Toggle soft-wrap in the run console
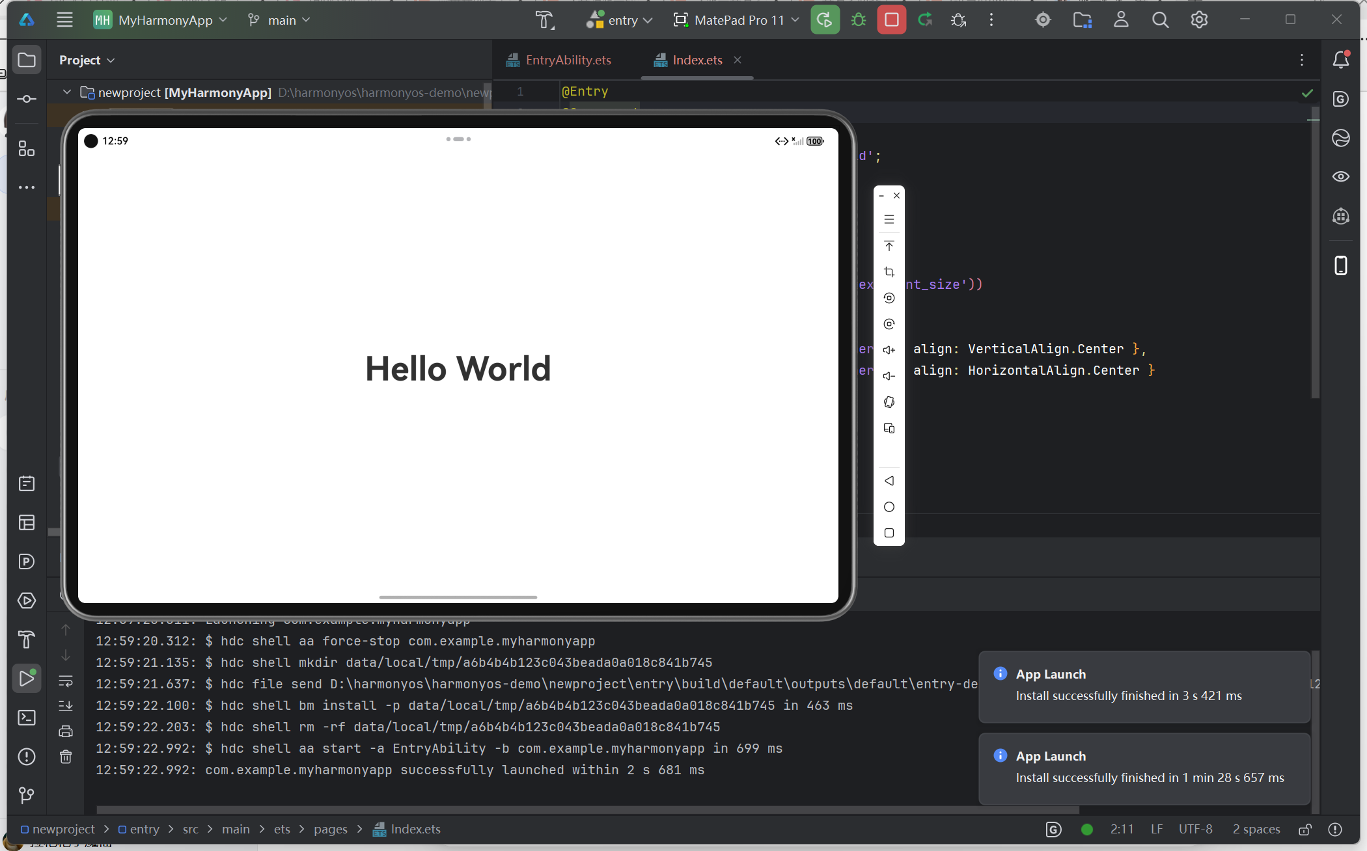Image resolution: width=1367 pixels, height=851 pixels. click(66, 681)
